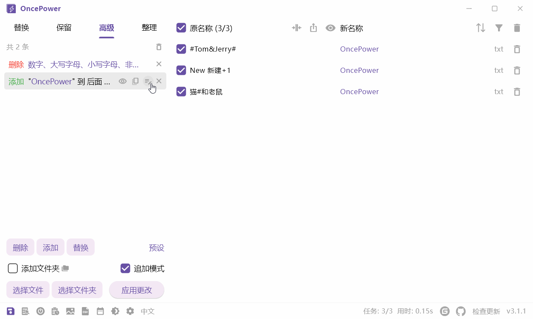533x319 pixels.
Task: Toggle the eye icon beside 新名称
Action: pyautogui.click(x=330, y=28)
